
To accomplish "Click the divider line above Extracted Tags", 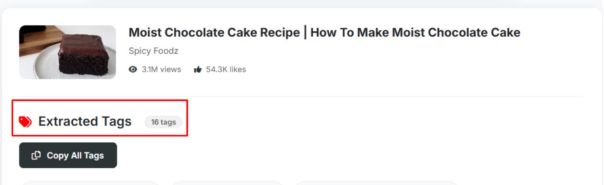I will pos(302,96).
